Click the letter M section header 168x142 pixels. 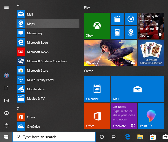18,5
